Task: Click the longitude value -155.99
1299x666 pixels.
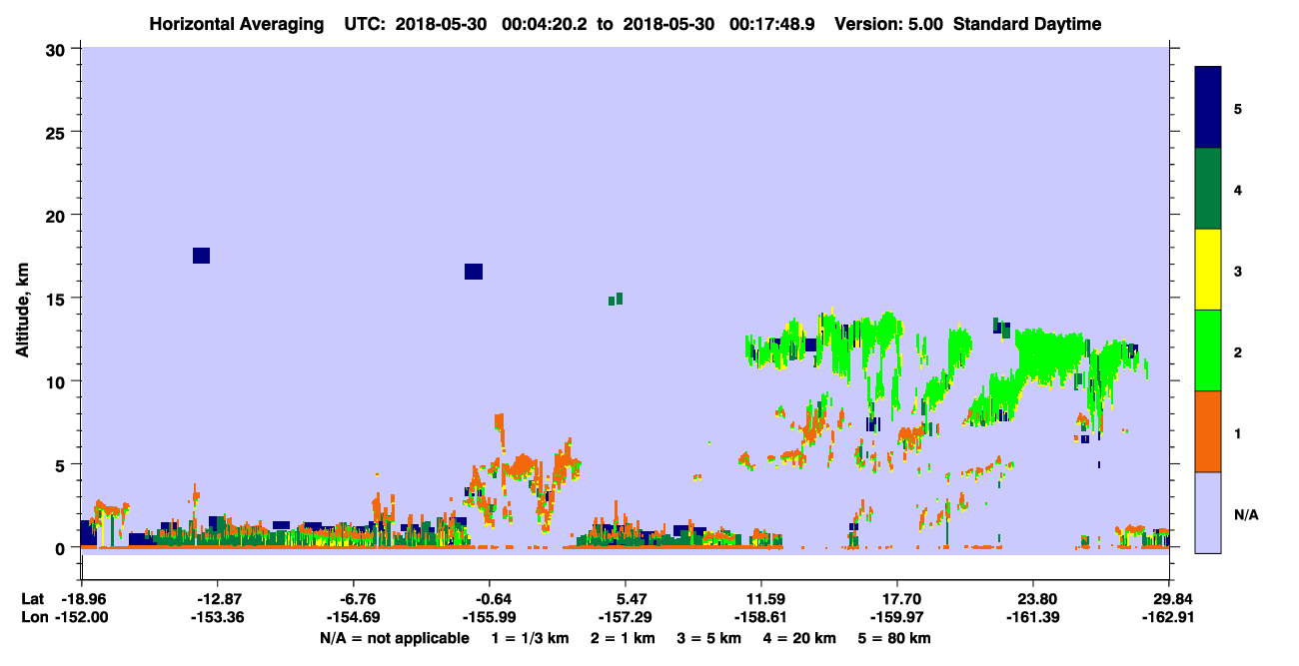Action: pos(489,617)
